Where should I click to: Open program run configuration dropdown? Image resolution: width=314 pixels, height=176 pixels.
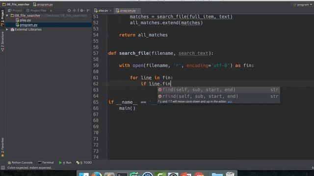pos(303,4)
